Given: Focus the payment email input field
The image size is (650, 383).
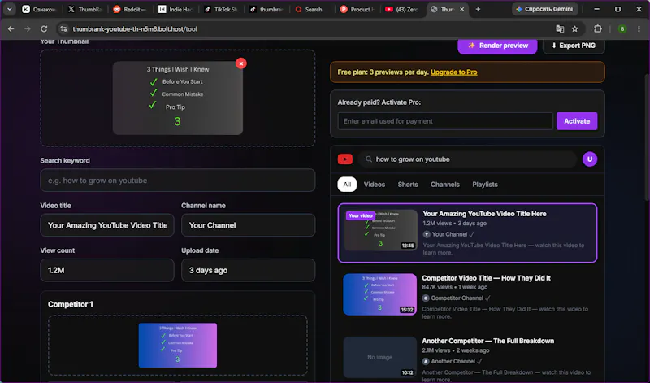Looking at the screenshot, I should point(445,121).
